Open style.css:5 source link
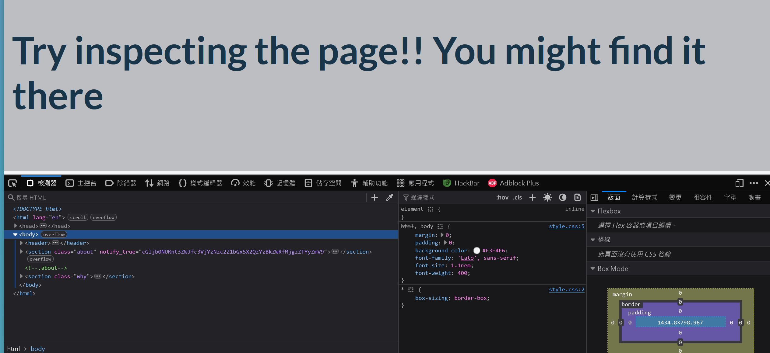This screenshot has height=353, width=770. tap(567, 226)
